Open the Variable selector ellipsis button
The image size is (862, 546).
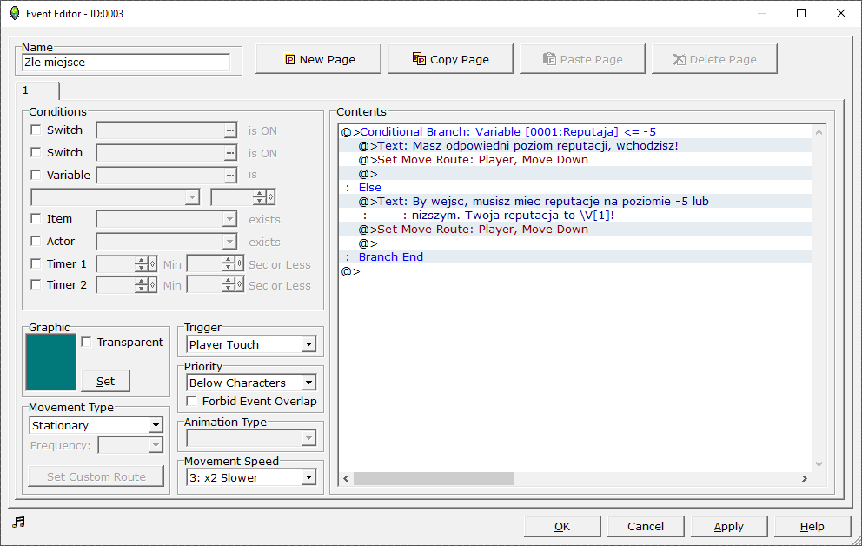point(230,176)
